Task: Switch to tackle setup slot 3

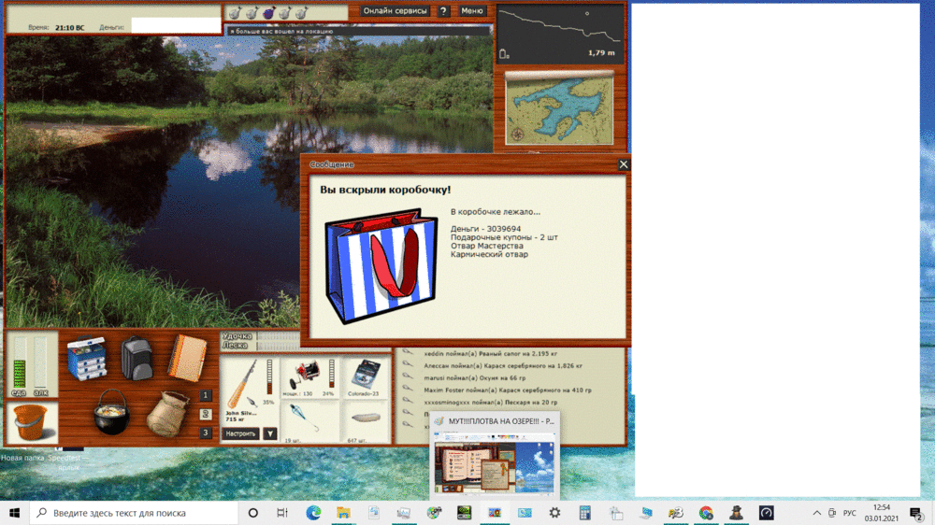Action: (206, 433)
